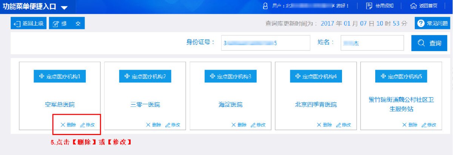This screenshot has width=453, height=155.
Task: Click the 2017 year value in update time
Action: (x=328, y=23)
